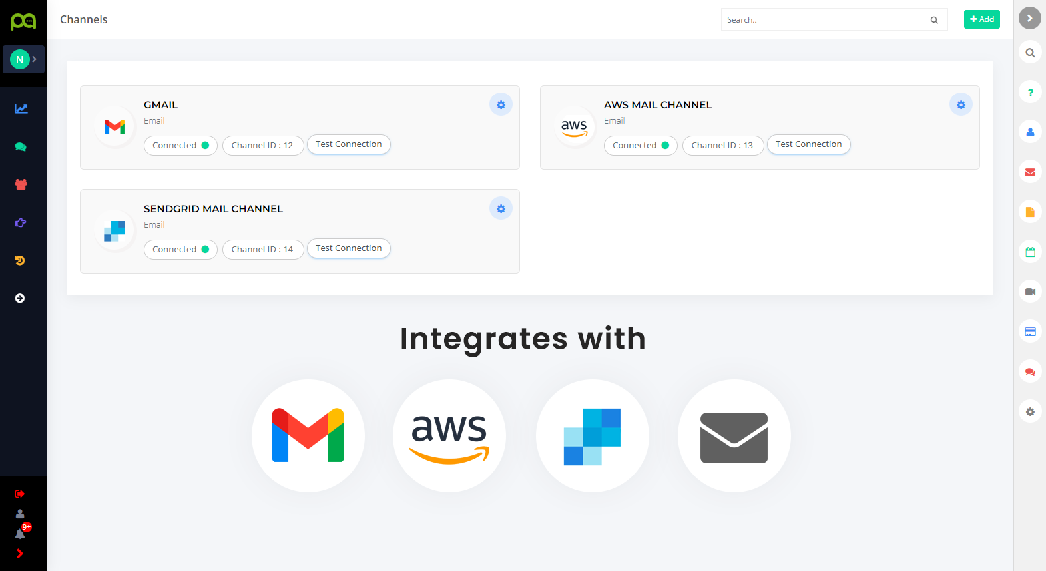Click the SENDGRID MAIL CHANNEL title
1046x571 pixels.
point(213,209)
